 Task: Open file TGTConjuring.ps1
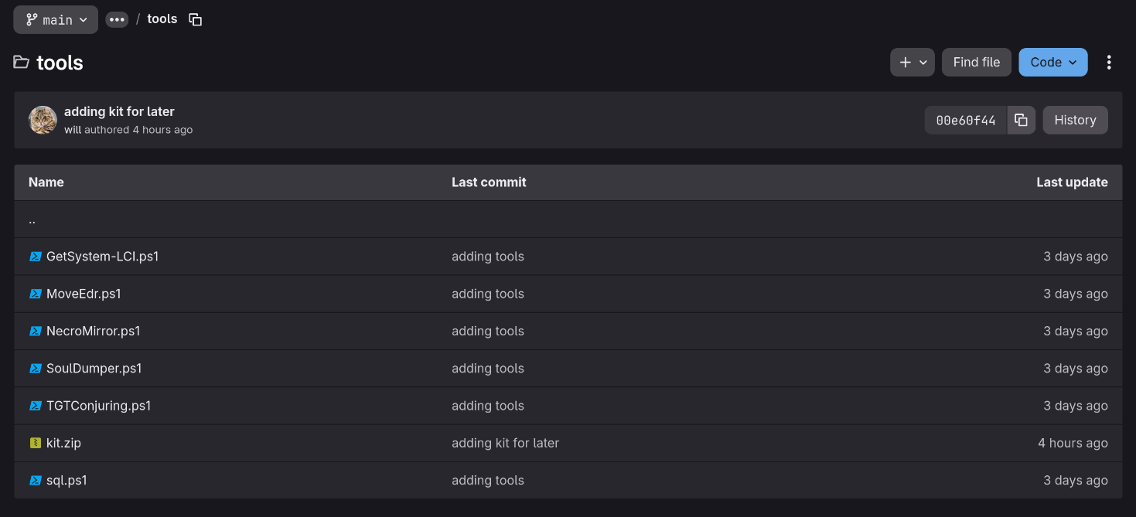(x=99, y=406)
